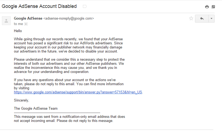This screenshot has width=222, height=132.
Task: Click the "to me" recipient text
Action: [x=18, y=24]
